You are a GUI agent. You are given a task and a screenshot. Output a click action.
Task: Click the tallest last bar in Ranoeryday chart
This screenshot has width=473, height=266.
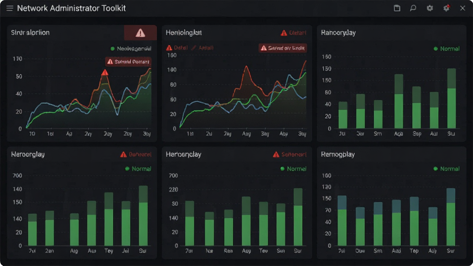(452, 98)
